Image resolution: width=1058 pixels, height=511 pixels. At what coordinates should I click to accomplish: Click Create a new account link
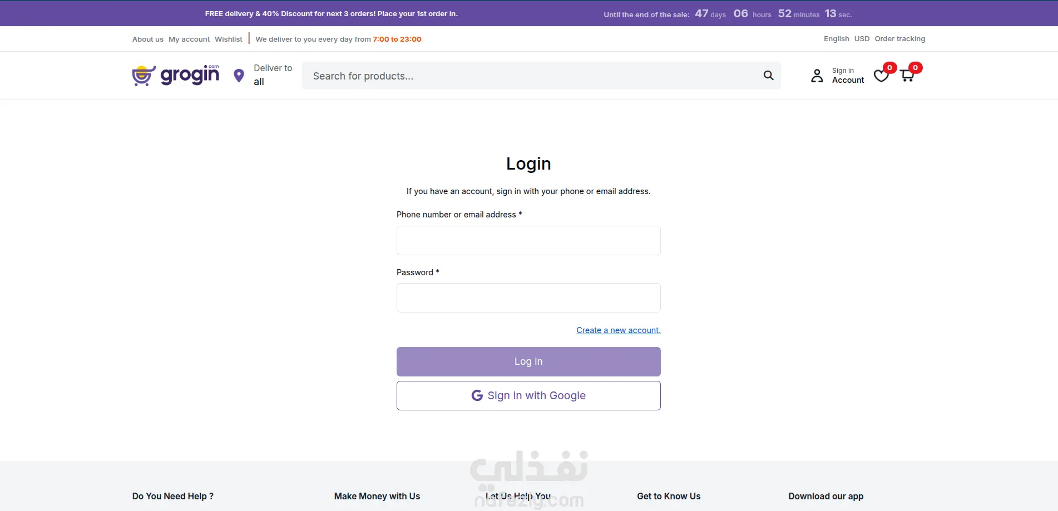[x=618, y=330]
